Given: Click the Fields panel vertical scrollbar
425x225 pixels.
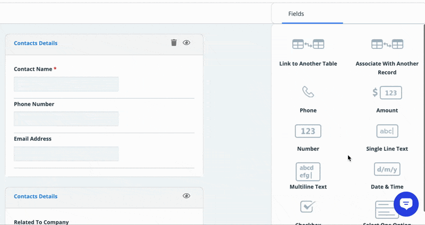Looking at the screenshot, I should [x=424, y=118].
